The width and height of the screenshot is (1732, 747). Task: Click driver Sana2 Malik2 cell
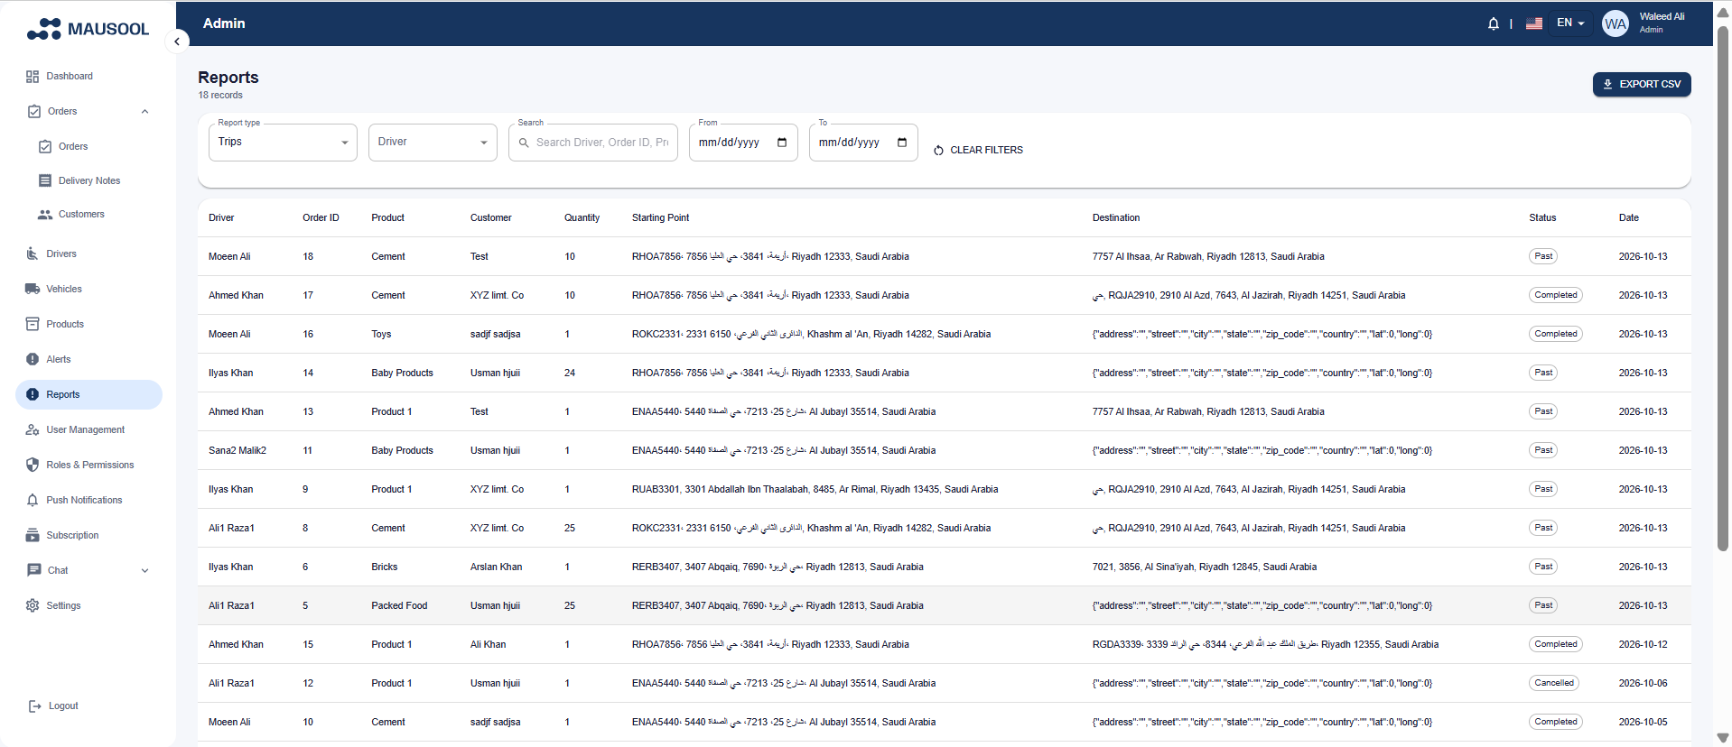coord(237,450)
